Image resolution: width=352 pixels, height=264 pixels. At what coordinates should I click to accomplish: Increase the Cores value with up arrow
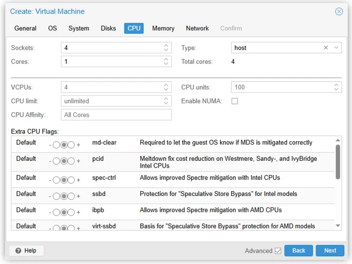166,59
